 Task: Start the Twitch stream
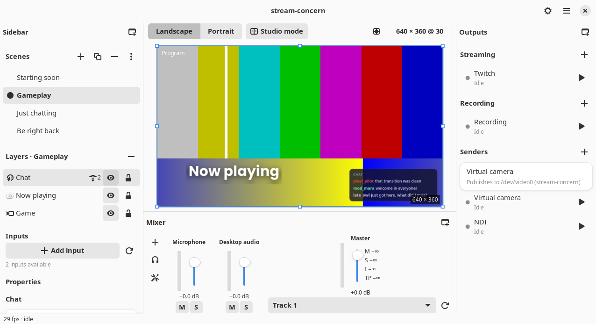582,78
